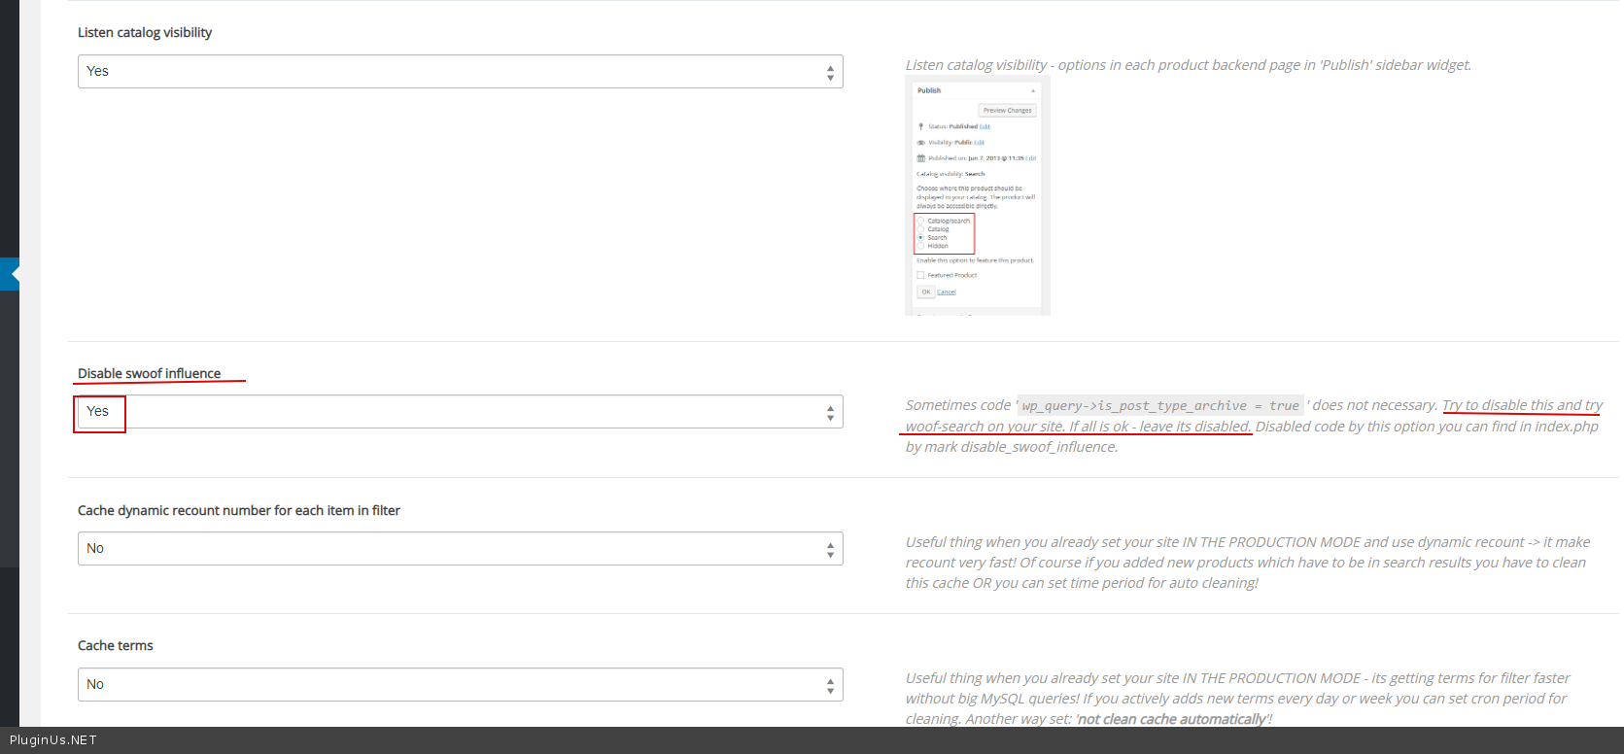Click the 'not clean cache automatically' bold text
This screenshot has height=754, width=1624.
[1172, 720]
